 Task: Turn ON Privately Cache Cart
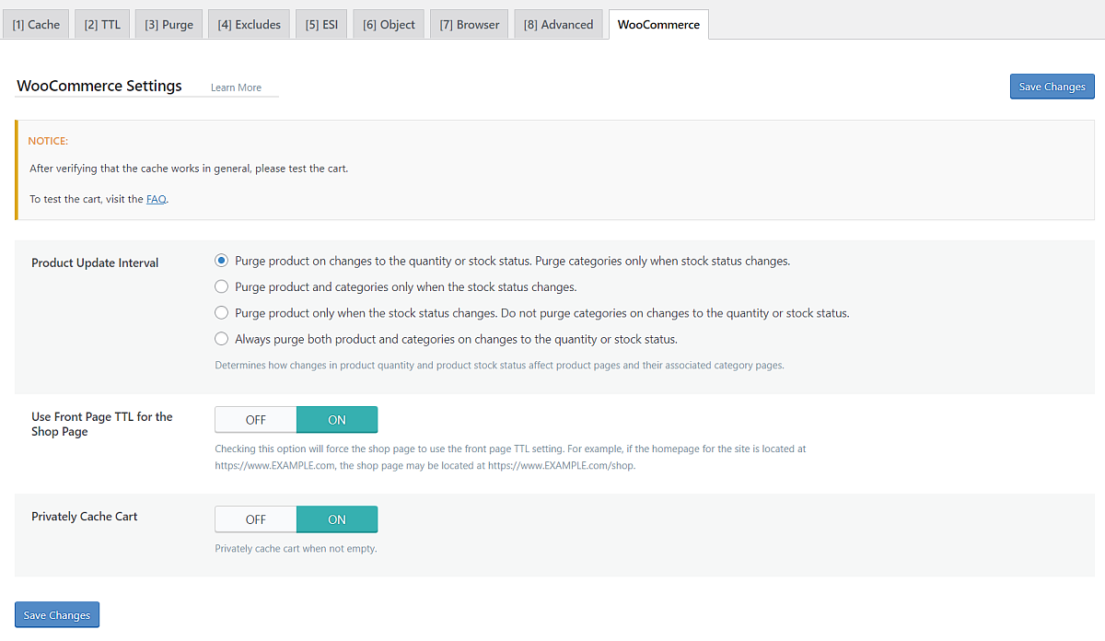tap(337, 519)
